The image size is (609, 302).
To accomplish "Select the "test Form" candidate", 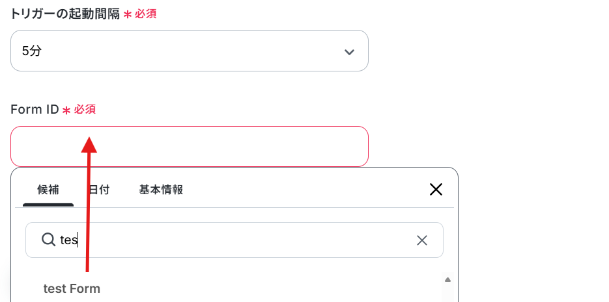I will (72, 289).
